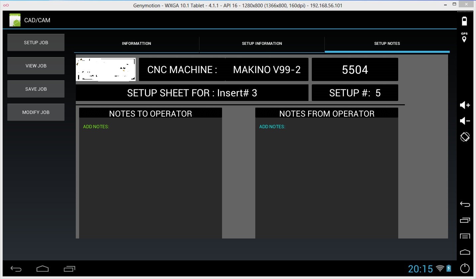This screenshot has height=279, width=476.
Task: Click the Wi-Fi status icon
Action: (x=440, y=268)
